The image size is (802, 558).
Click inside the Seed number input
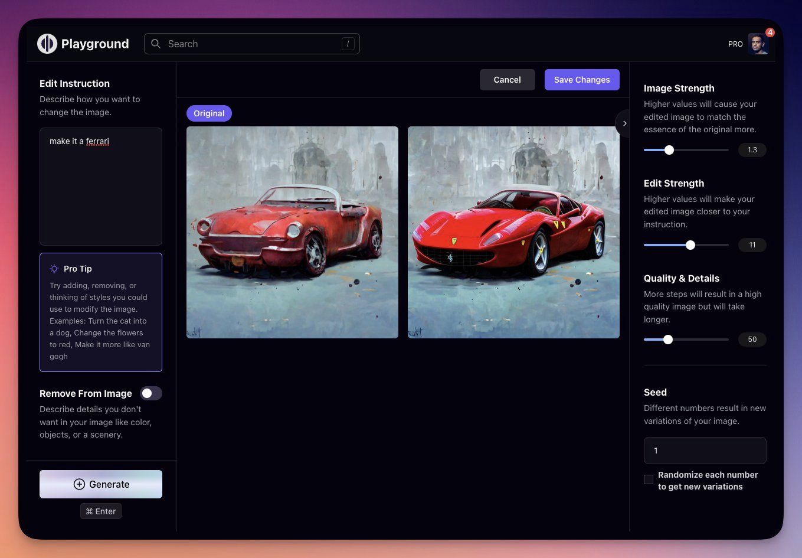point(705,450)
